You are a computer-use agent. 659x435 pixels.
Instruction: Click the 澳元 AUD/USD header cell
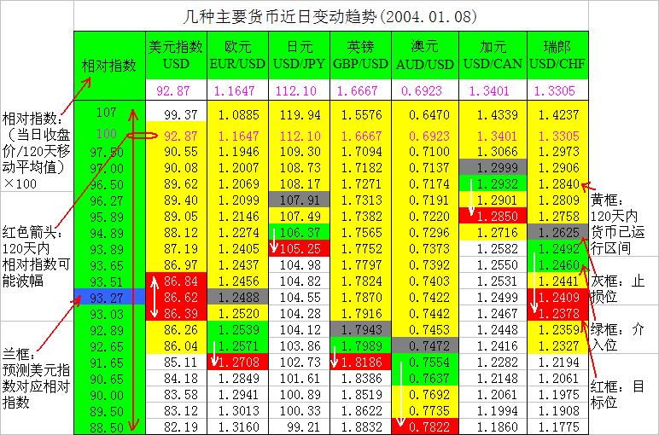[425, 55]
